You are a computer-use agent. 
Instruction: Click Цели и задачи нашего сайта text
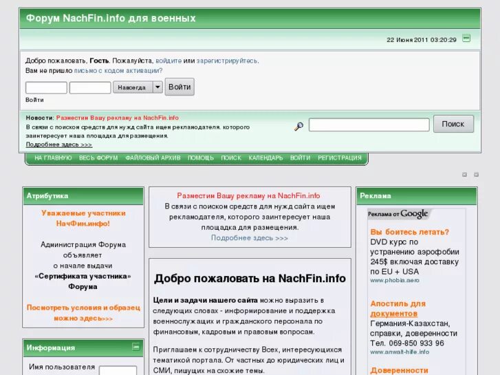click(x=206, y=300)
